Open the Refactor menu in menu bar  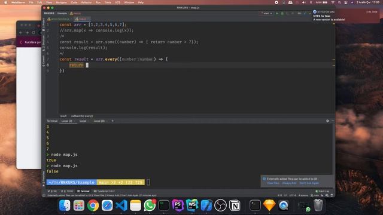pyautogui.click(x=86, y=2)
